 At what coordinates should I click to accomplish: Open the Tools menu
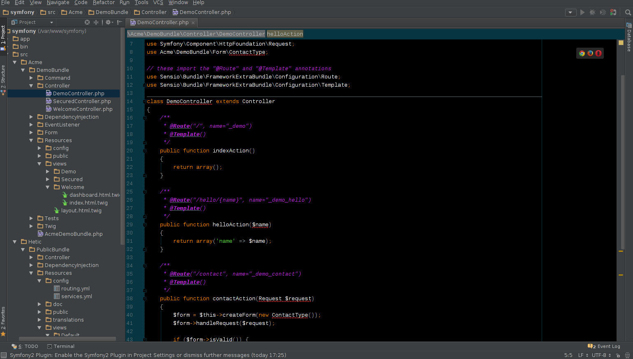tap(141, 2)
